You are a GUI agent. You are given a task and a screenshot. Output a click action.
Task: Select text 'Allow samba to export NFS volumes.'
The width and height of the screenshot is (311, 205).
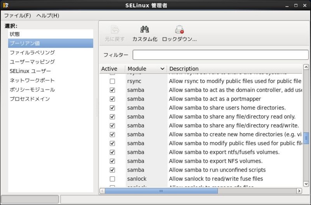tap(216, 161)
